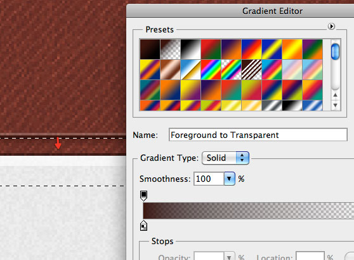354x260 pixels.
Task: Click the presets scrollbar down arrow
Action: [336, 106]
